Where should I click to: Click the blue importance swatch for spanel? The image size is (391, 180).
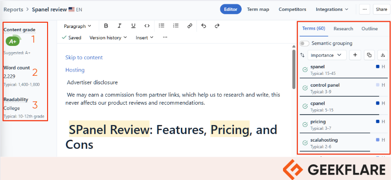pos(378,66)
